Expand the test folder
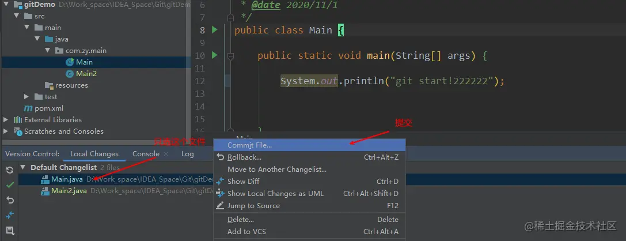This screenshot has height=241, width=626. pyautogui.click(x=26, y=97)
